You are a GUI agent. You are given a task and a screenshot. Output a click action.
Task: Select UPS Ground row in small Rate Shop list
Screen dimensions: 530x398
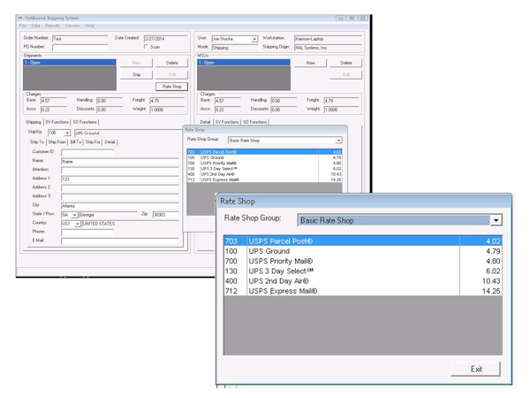[264, 157]
